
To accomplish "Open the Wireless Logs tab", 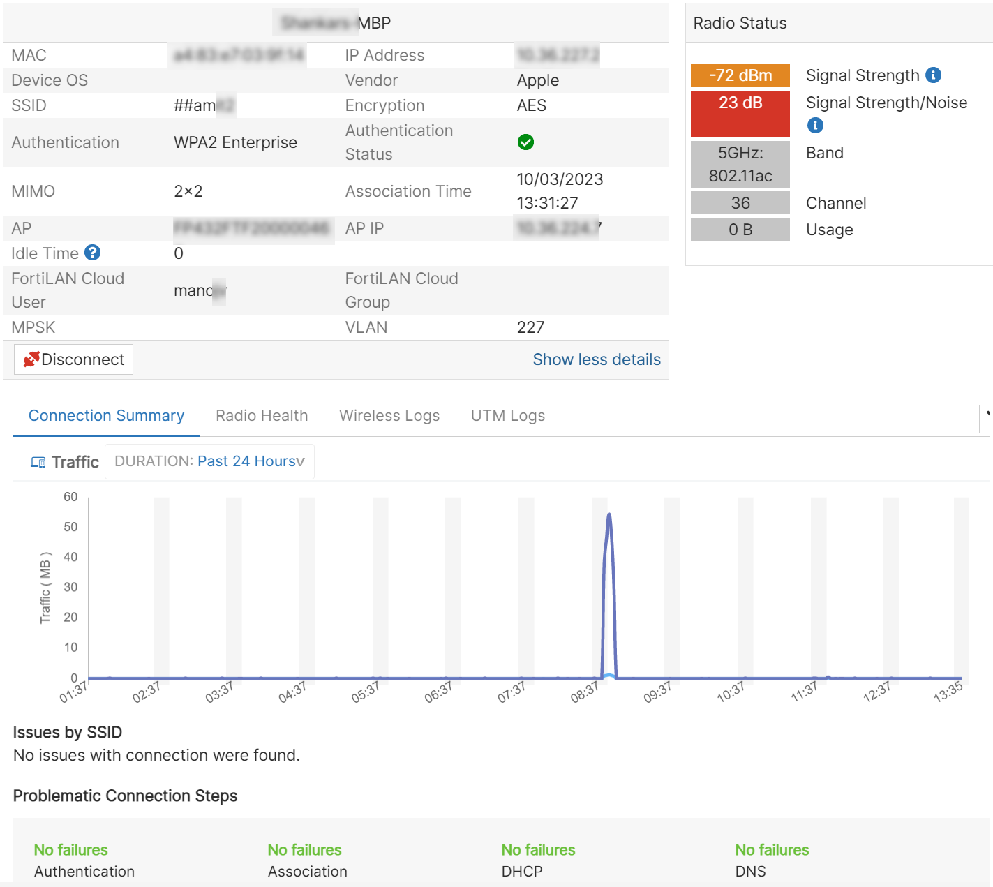I will click(x=389, y=416).
